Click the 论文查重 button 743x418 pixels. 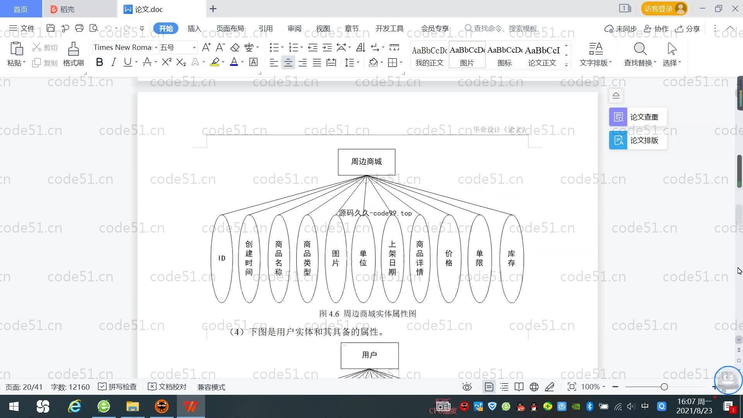coord(638,117)
